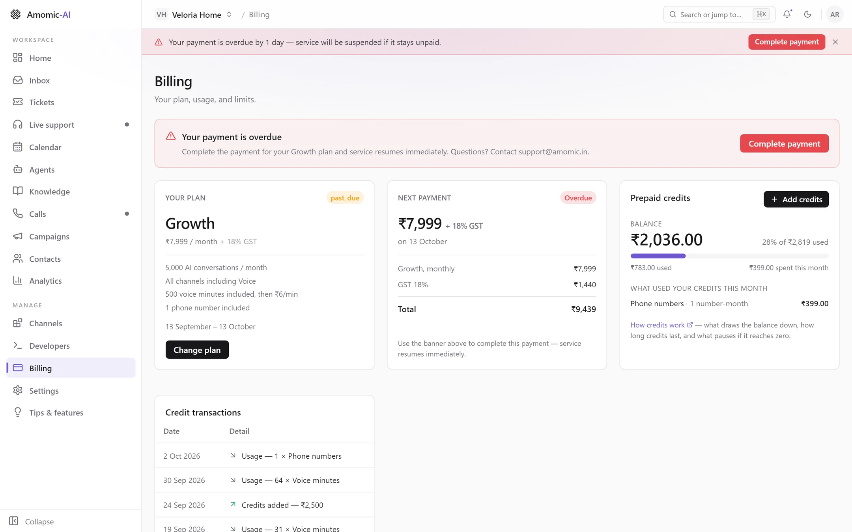
Task: Go to Calls in the sidebar
Action: (71, 214)
